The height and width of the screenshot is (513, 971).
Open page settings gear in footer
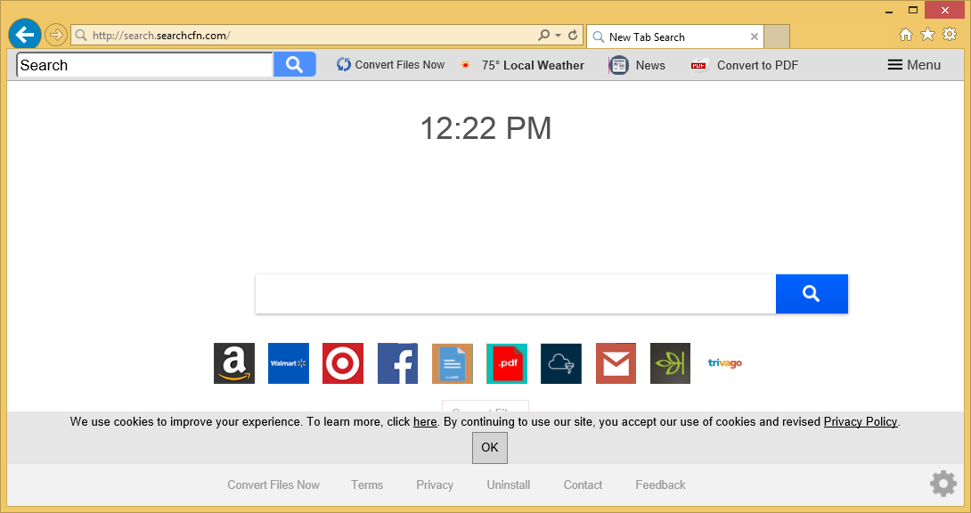943,484
